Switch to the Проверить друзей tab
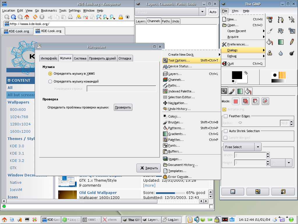The image size is (298, 224). (x=102, y=58)
